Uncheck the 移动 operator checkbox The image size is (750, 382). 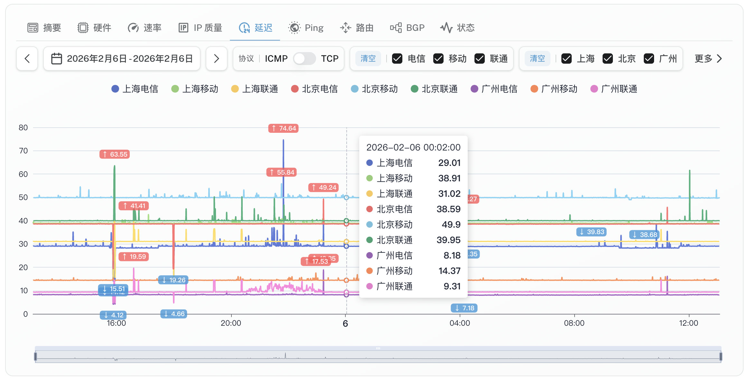coord(438,59)
